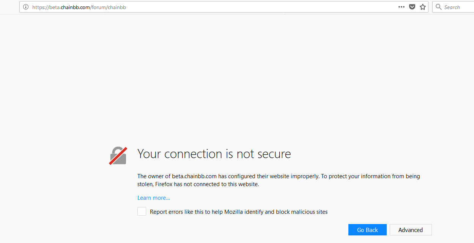Viewport: 474px width, 243px height.
Task: Click the https:// prefix in address bar
Action: point(40,7)
